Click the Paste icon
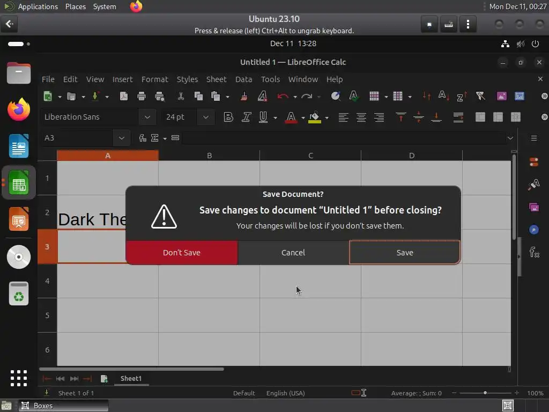This screenshot has width=549, height=412. click(x=216, y=97)
